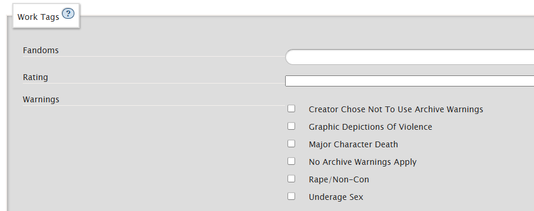This screenshot has height=211, width=534.
Task: Click the Major Character Death label text
Action: [353, 144]
